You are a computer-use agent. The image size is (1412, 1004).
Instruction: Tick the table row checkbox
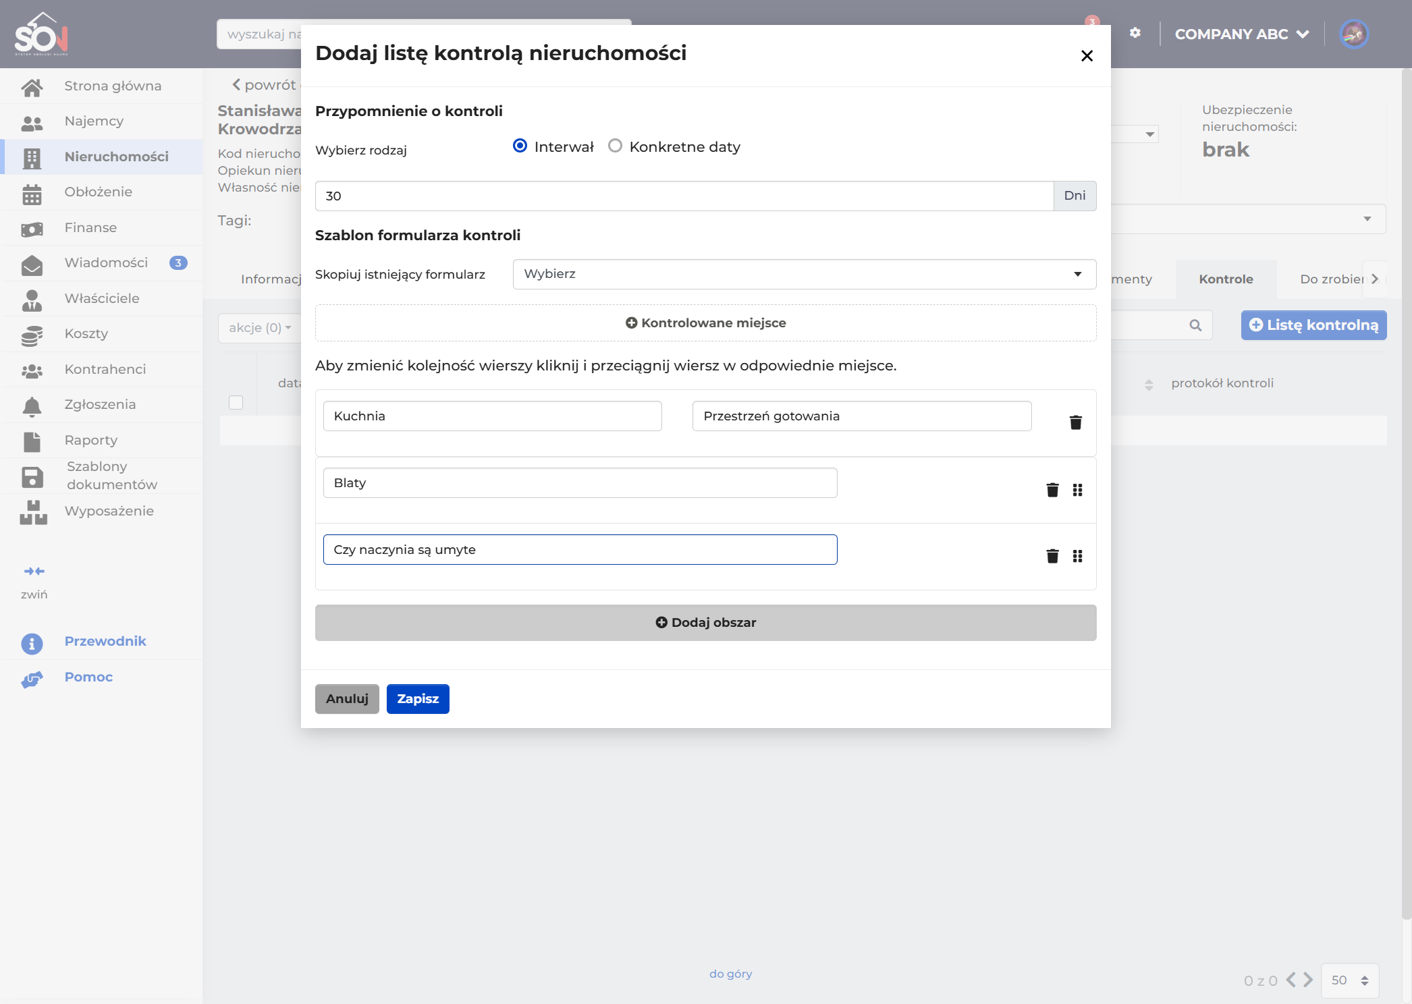point(236,403)
